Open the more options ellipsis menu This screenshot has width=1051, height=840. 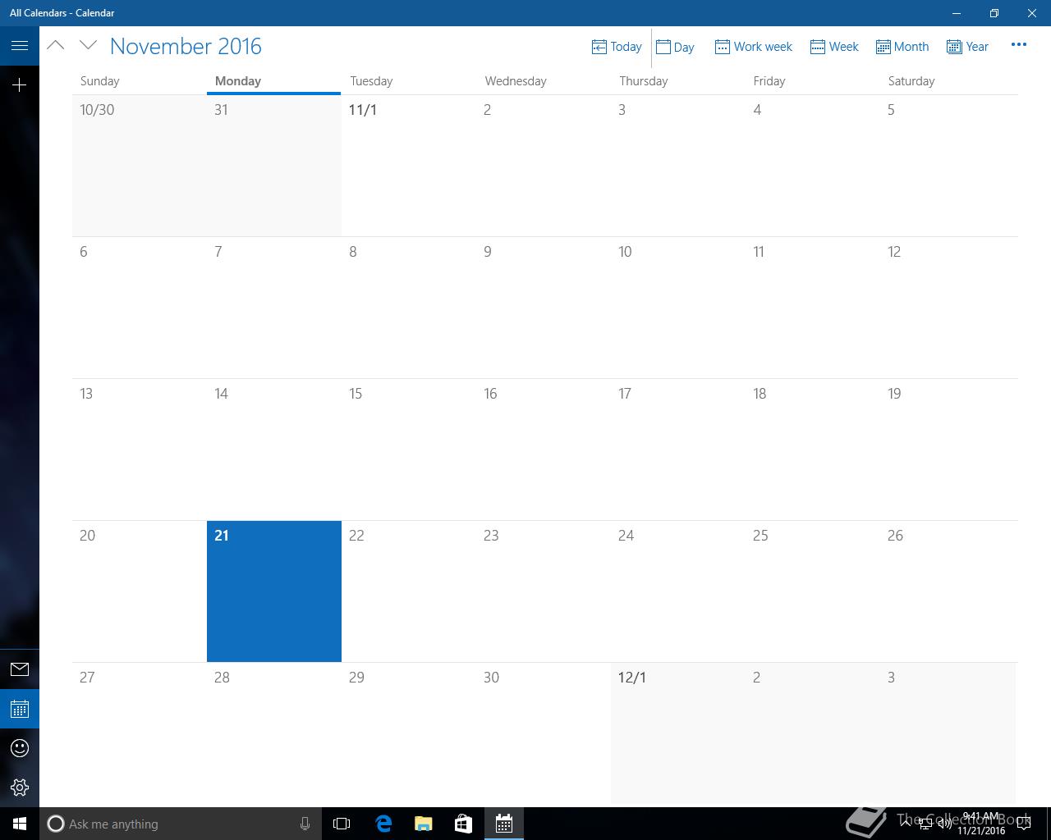coord(1019,45)
